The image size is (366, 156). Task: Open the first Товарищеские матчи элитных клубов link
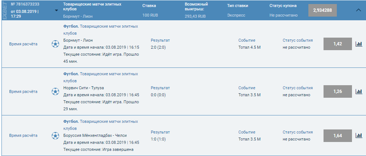click(x=109, y=27)
